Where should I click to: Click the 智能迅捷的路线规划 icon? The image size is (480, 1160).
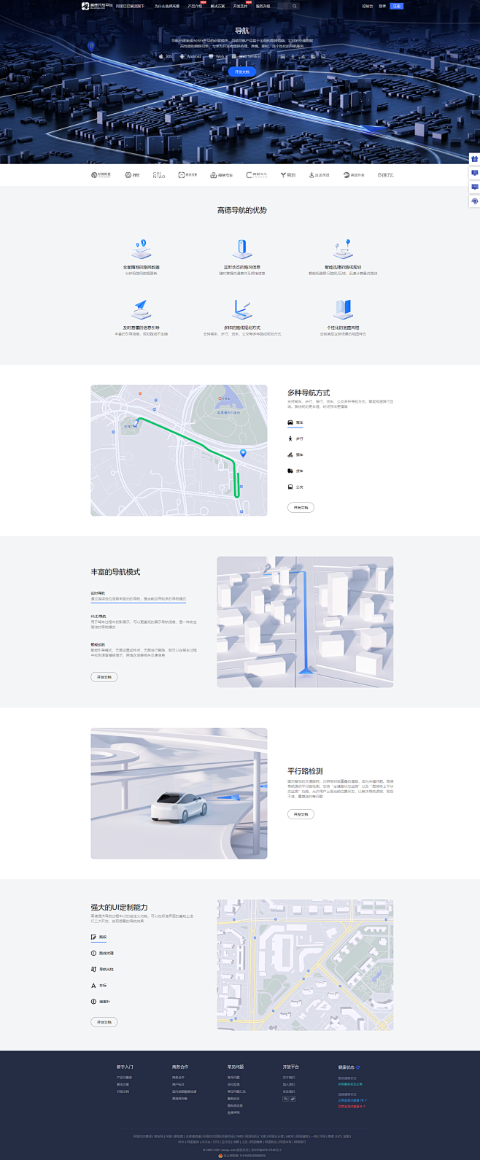click(343, 249)
